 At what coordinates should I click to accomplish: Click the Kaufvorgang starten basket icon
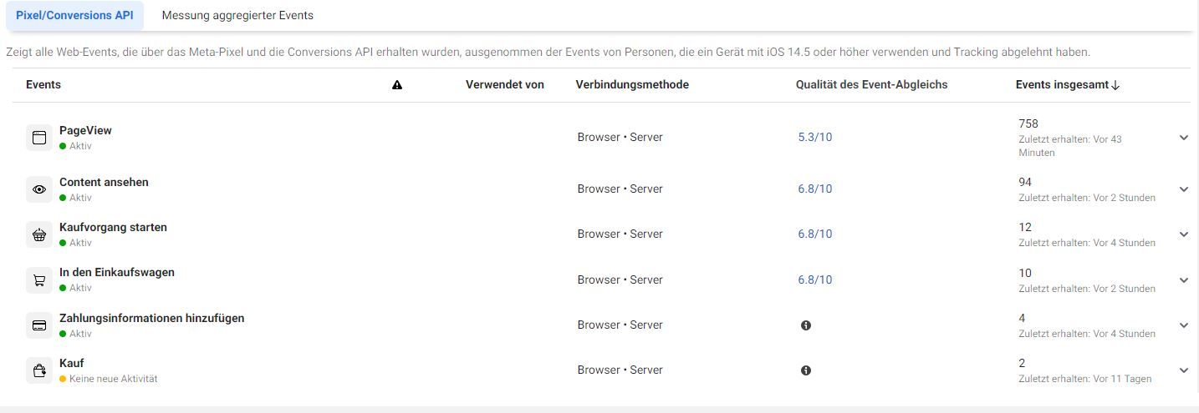[x=39, y=234]
